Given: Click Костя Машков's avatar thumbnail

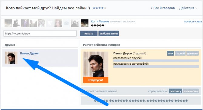Looking at the screenshot, I should point(85,23).
